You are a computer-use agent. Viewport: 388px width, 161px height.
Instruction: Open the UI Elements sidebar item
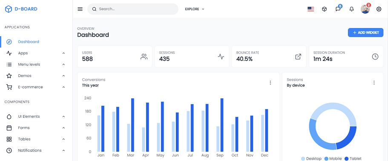click(x=36, y=116)
